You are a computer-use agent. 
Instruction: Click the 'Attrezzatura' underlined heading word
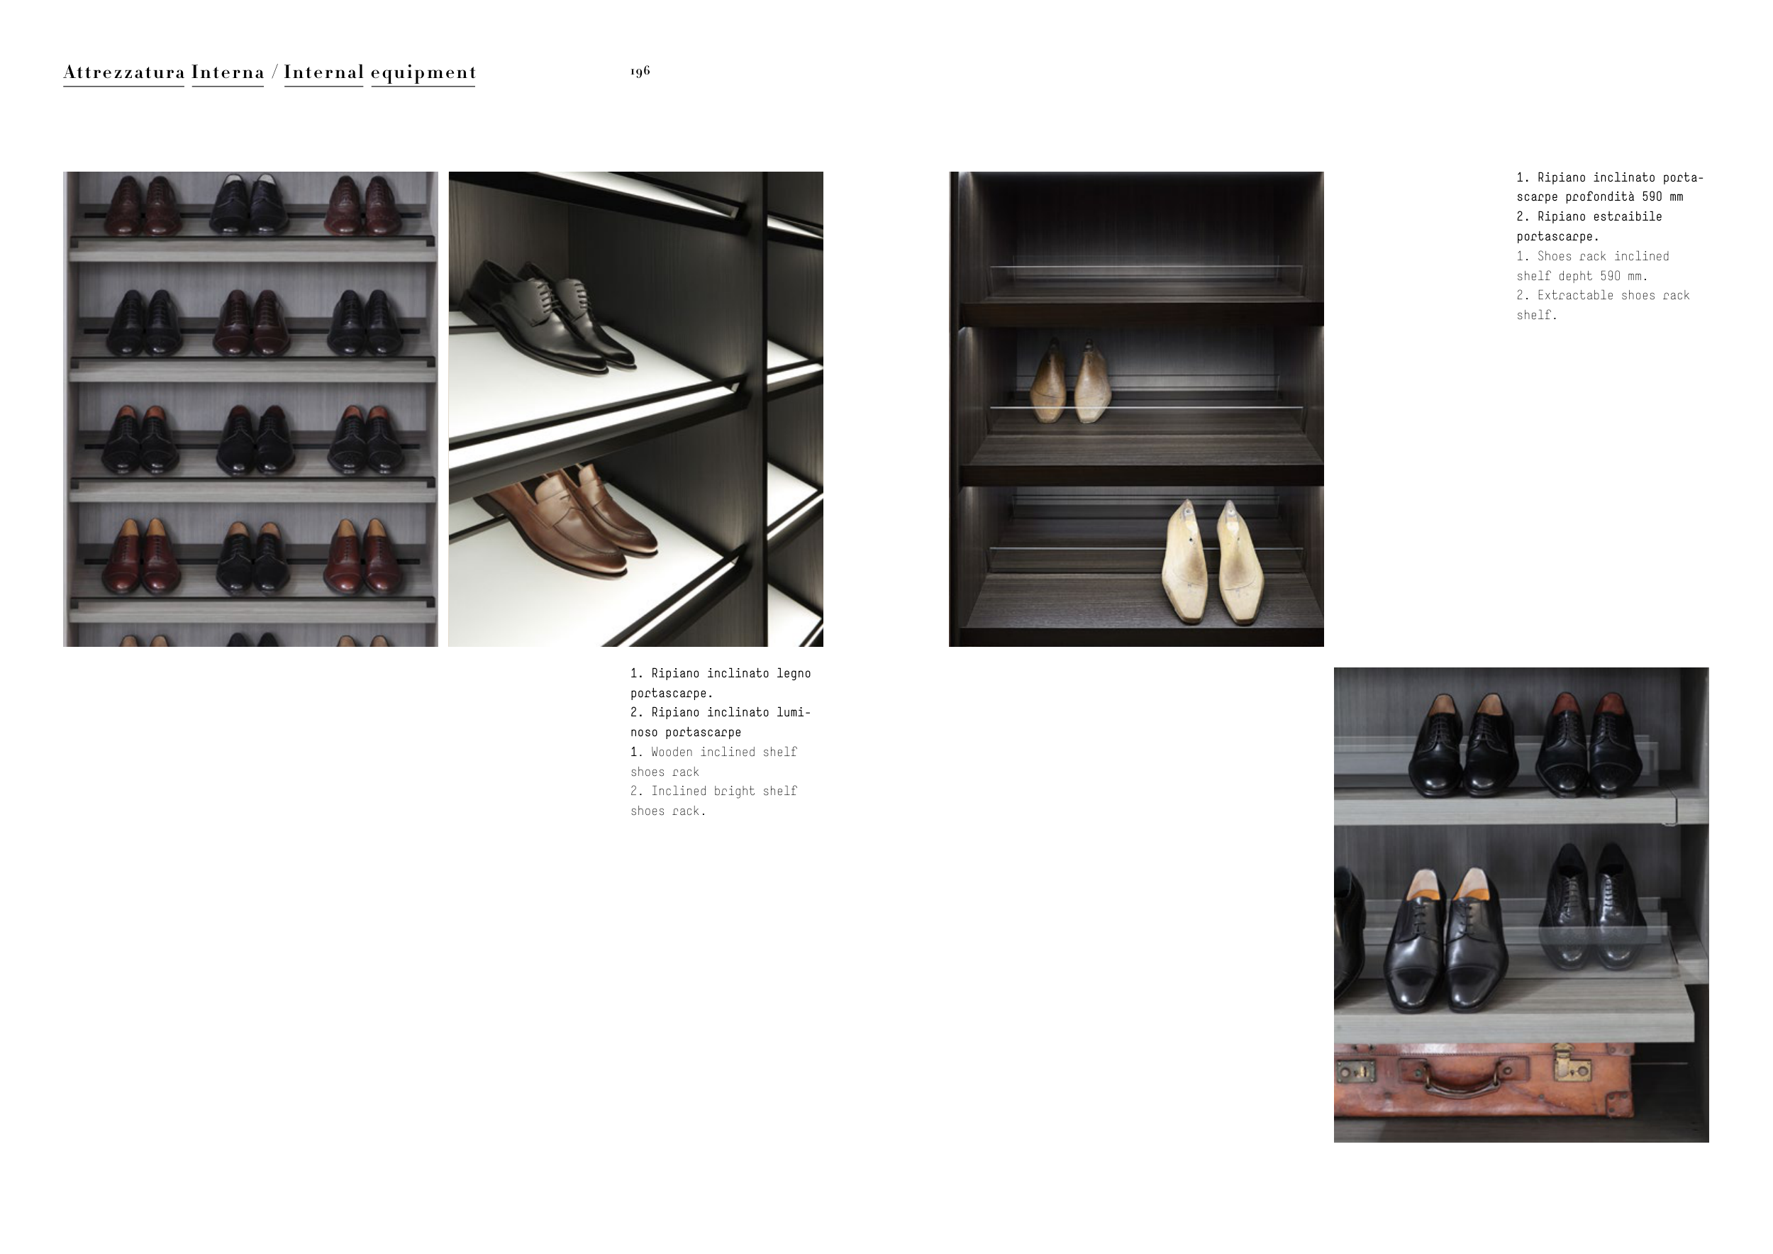[x=123, y=72]
